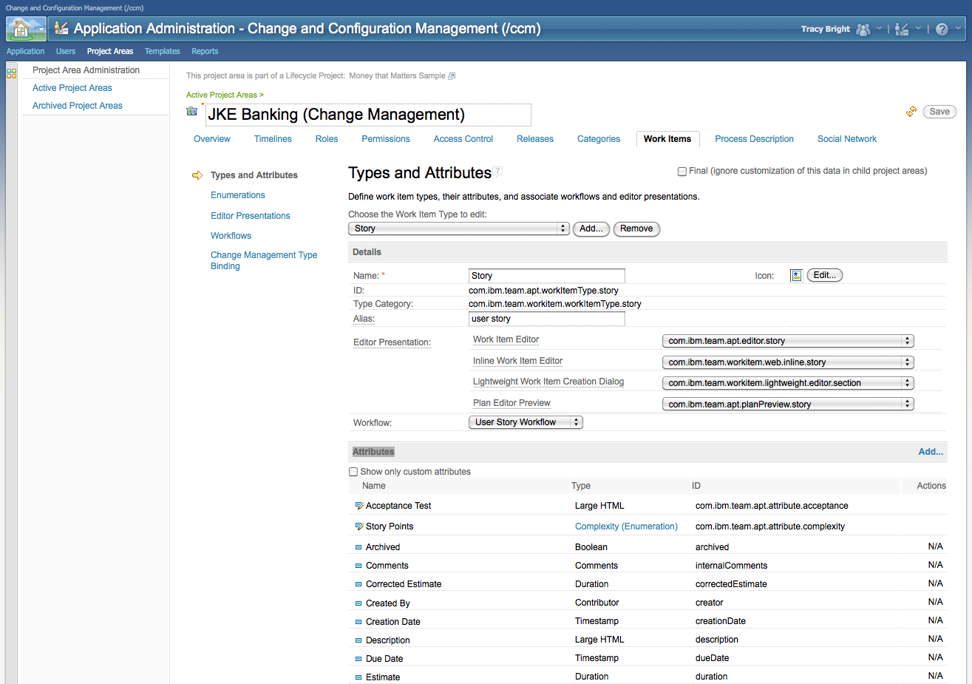
Task: Switch to the Categories tab
Action: pos(599,139)
